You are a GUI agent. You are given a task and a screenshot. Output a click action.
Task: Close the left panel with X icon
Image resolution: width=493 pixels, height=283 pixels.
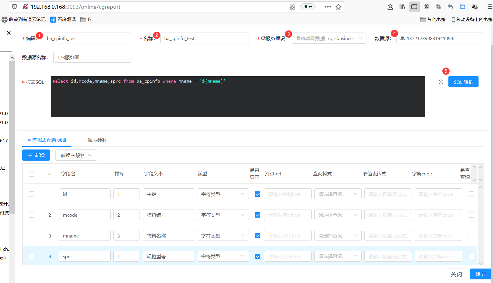coord(9,33)
